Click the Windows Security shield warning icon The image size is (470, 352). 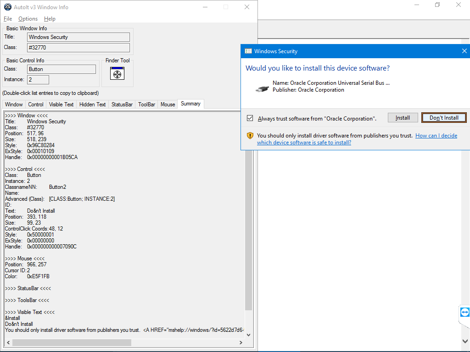point(250,136)
